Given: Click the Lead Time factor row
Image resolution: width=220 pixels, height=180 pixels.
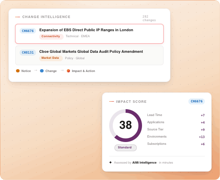Looking at the screenshot, I should click(x=176, y=115).
